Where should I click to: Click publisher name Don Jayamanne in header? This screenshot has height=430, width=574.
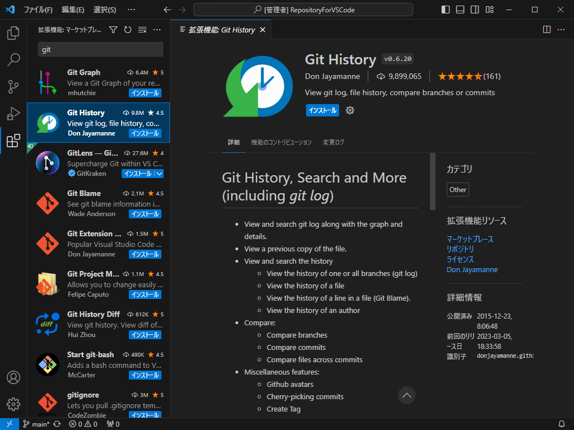click(x=332, y=76)
